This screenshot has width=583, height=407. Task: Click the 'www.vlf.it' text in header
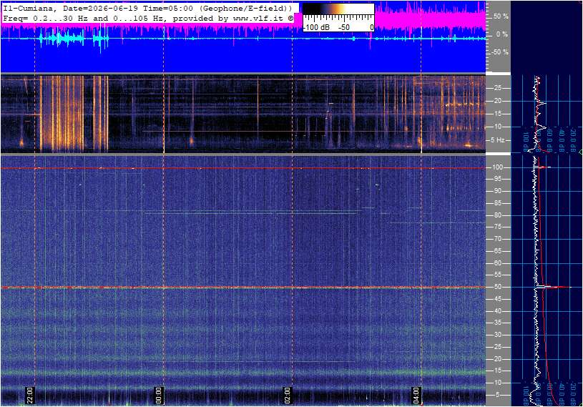[260, 18]
